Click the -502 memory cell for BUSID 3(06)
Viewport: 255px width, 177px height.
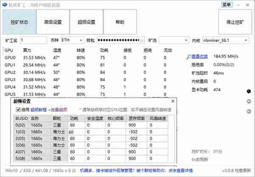tap(136, 145)
